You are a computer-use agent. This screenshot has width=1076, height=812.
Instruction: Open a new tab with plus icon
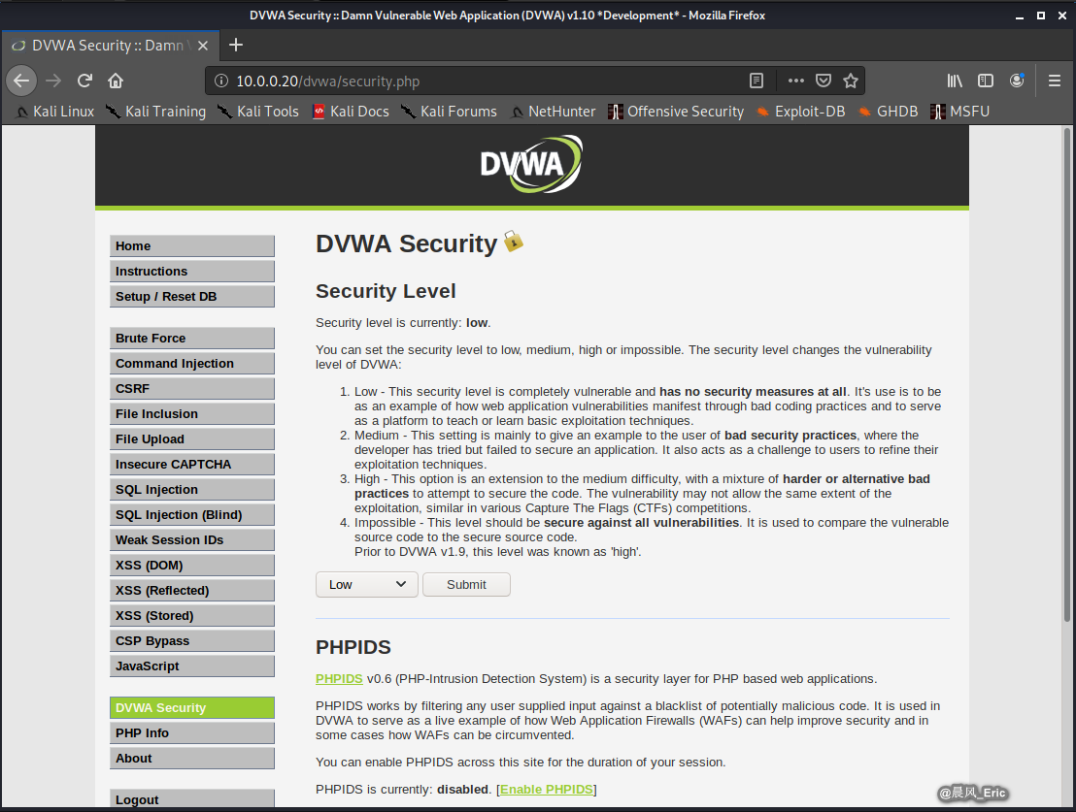point(236,46)
